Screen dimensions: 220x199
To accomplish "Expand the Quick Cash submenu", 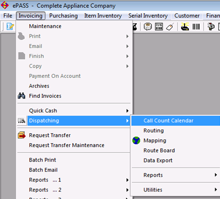I will coord(128,111).
